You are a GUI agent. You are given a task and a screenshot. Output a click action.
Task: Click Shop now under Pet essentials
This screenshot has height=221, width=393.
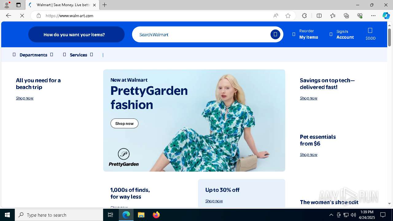(309, 154)
